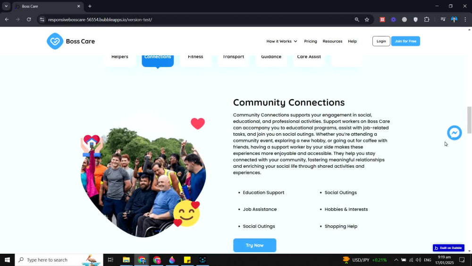Click the browser forward arrow
This screenshot has width=472, height=266.
click(18, 19)
